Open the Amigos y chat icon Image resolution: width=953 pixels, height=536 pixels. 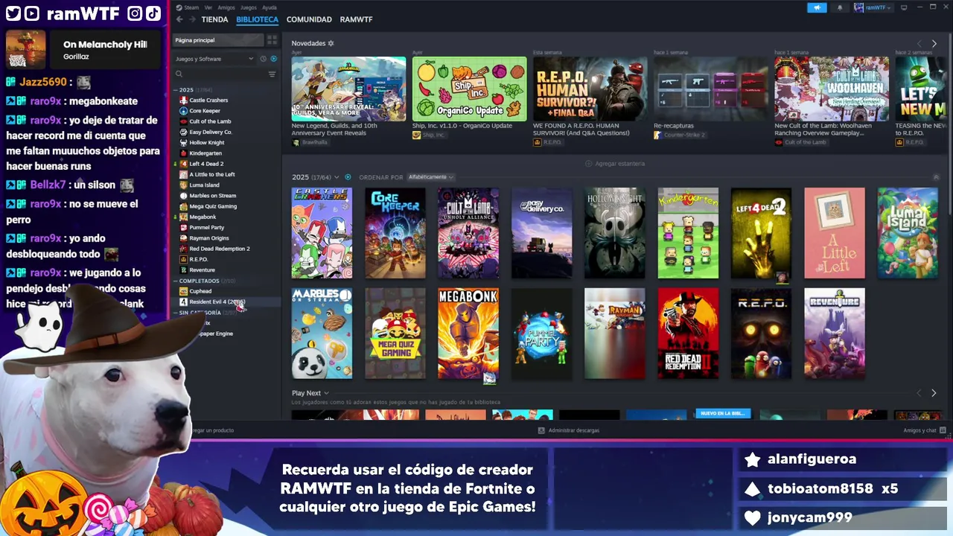[943, 430]
